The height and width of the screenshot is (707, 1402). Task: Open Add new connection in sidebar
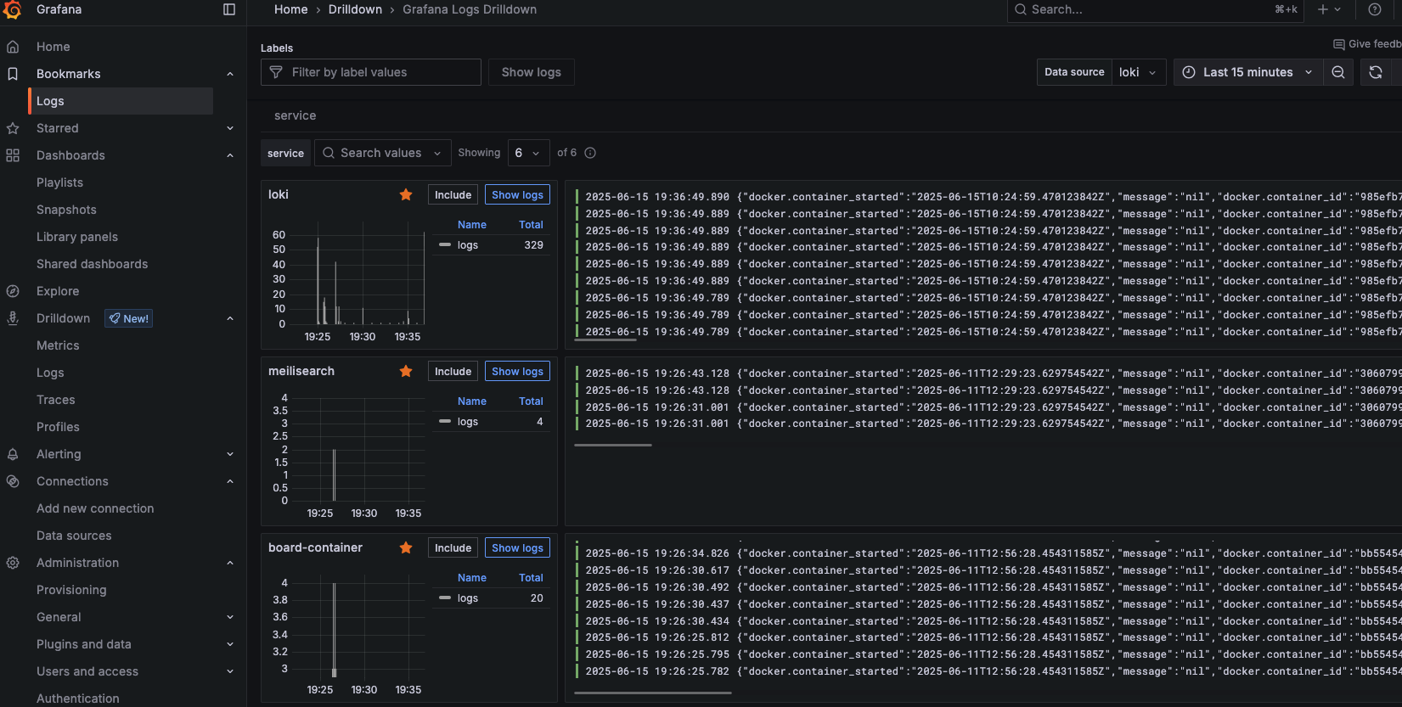[x=95, y=508]
